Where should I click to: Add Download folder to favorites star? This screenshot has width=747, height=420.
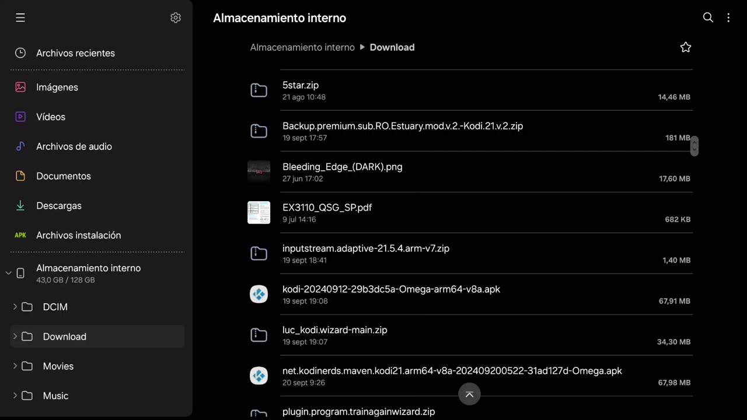coord(686,47)
